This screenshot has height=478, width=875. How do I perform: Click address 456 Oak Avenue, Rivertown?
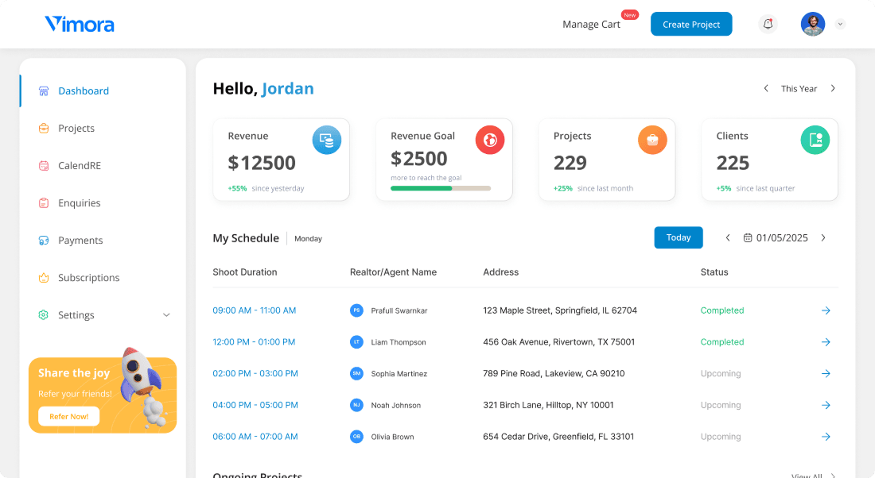click(558, 342)
